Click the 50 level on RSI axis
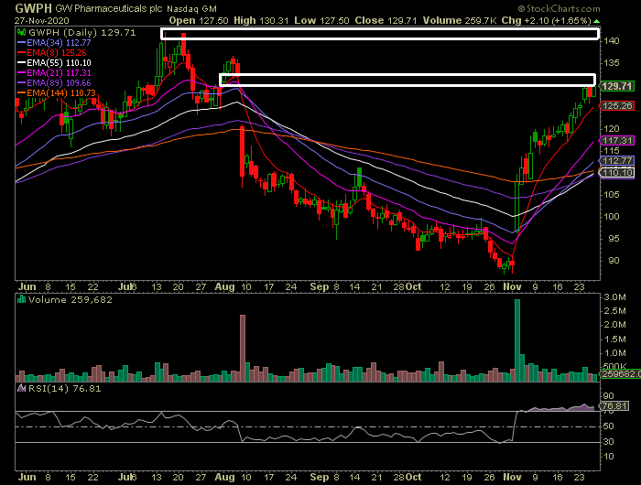 pyautogui.click(x=609, y=426)
